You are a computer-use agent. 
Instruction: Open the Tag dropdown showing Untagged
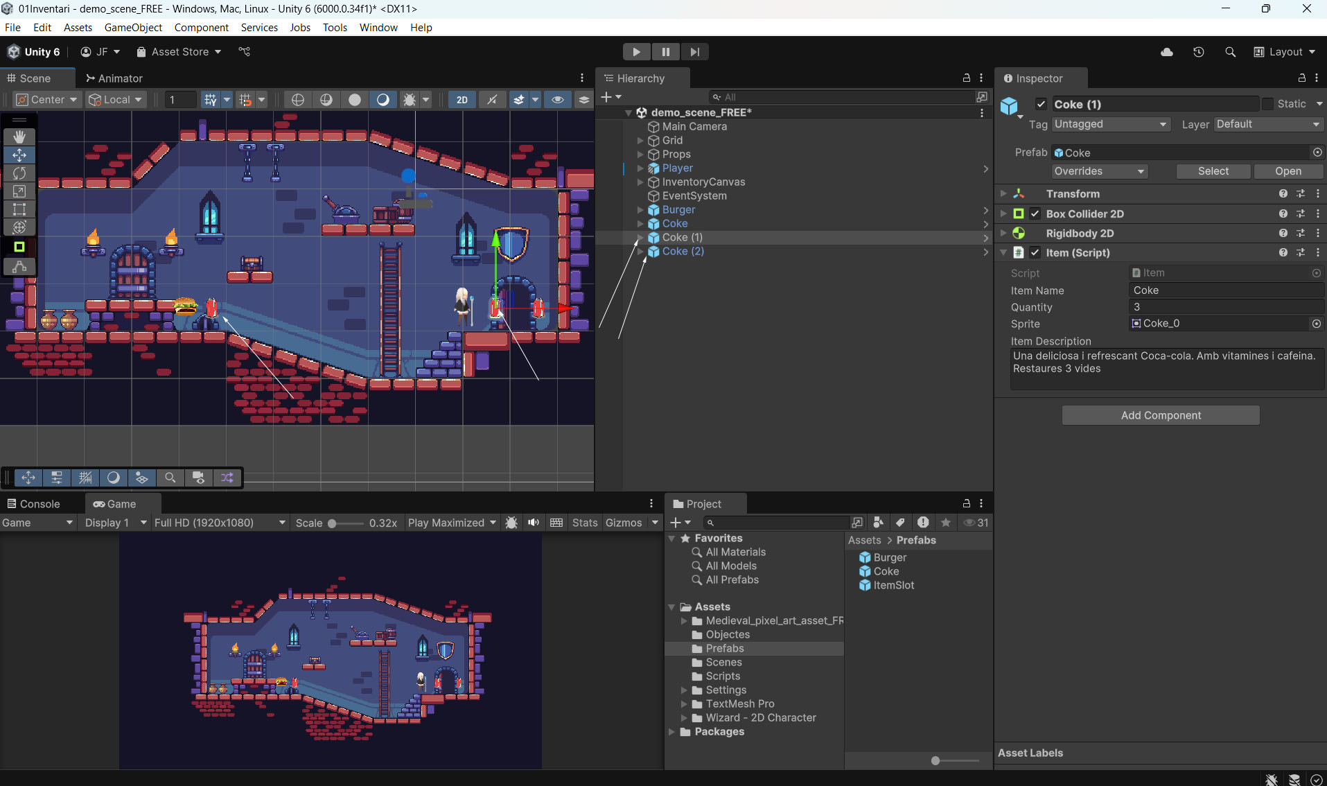click(x=1111, y=124)
